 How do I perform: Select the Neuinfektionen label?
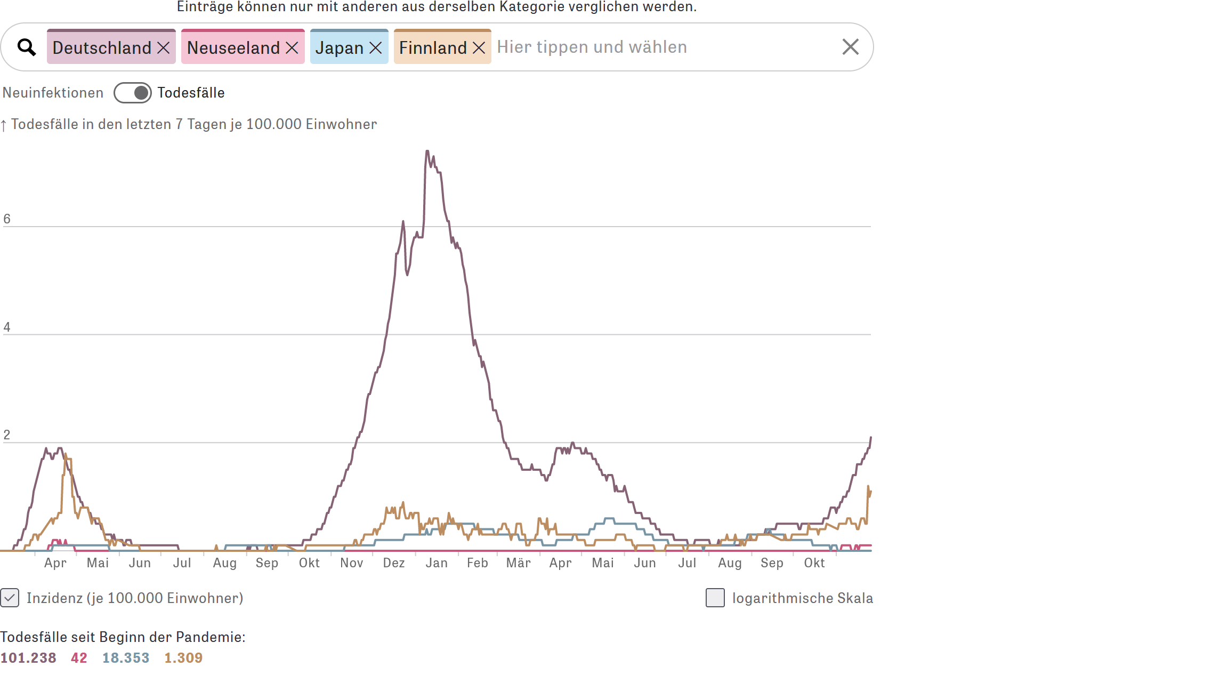[x=53, y=93]
